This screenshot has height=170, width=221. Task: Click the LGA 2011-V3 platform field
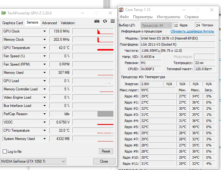pyautogui.click(x=177, y=44)
